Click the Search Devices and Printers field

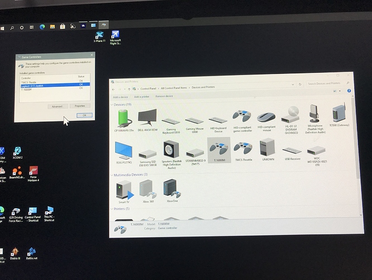[328, 83]
